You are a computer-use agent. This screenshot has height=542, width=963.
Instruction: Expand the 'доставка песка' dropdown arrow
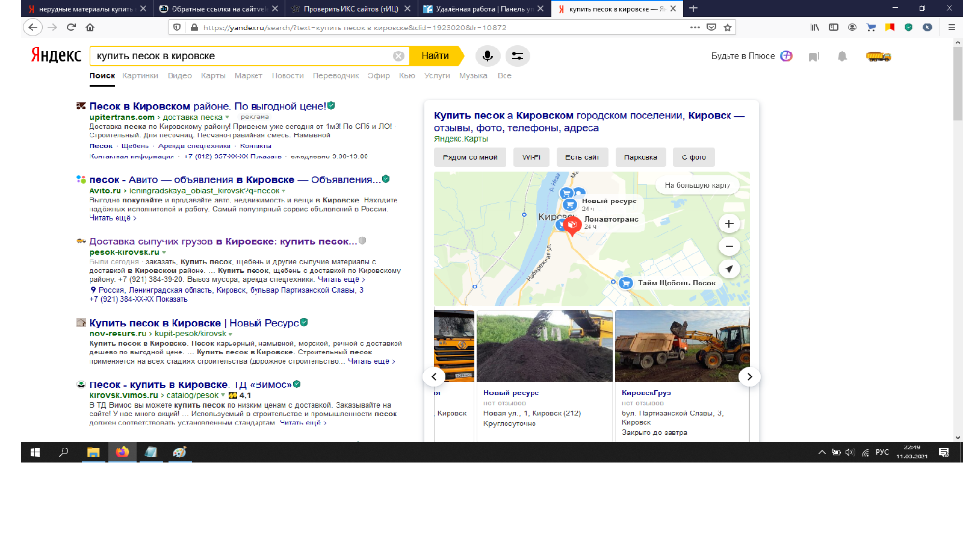(x=228, y=118)
